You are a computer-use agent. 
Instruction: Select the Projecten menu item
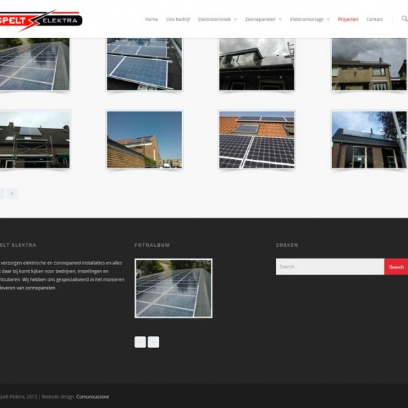tap(347, 19)
